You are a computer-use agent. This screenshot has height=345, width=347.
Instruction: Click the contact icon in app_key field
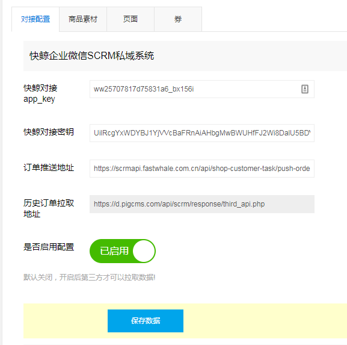pos(305,89)
